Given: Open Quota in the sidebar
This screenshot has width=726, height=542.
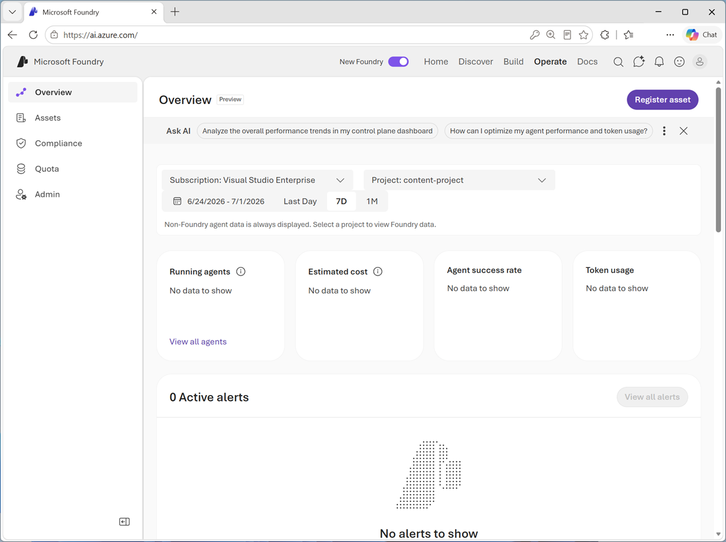Looking at the screenshot, I should [73, 169].
